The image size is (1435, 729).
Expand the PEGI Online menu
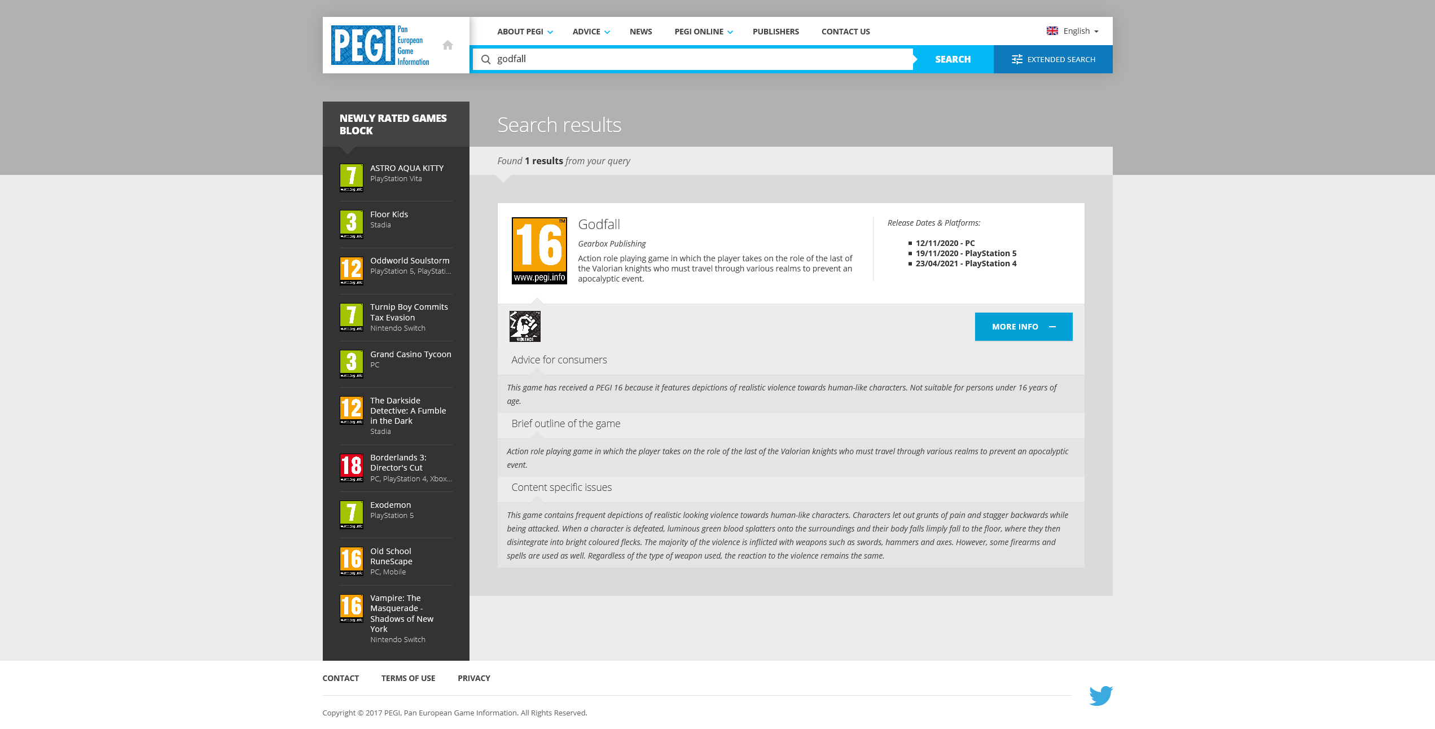pos(703,32)
